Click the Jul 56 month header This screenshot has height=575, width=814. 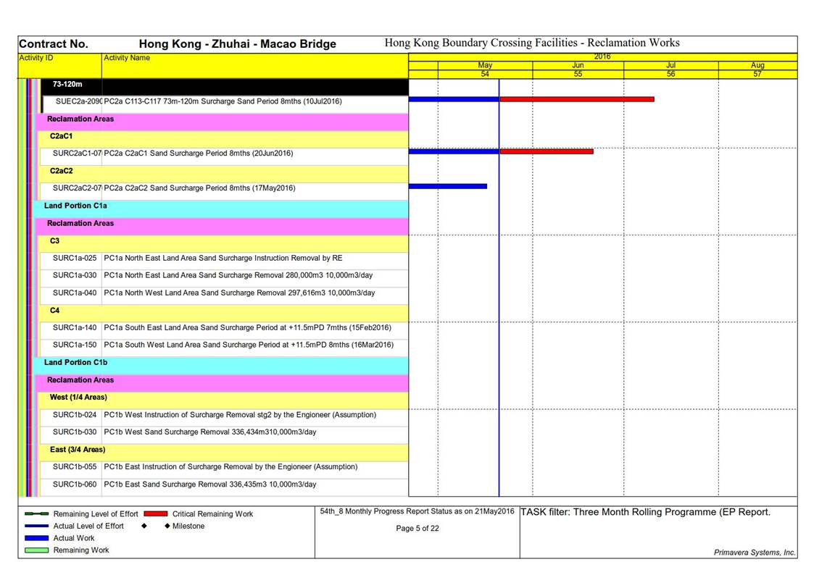[670, 70]
